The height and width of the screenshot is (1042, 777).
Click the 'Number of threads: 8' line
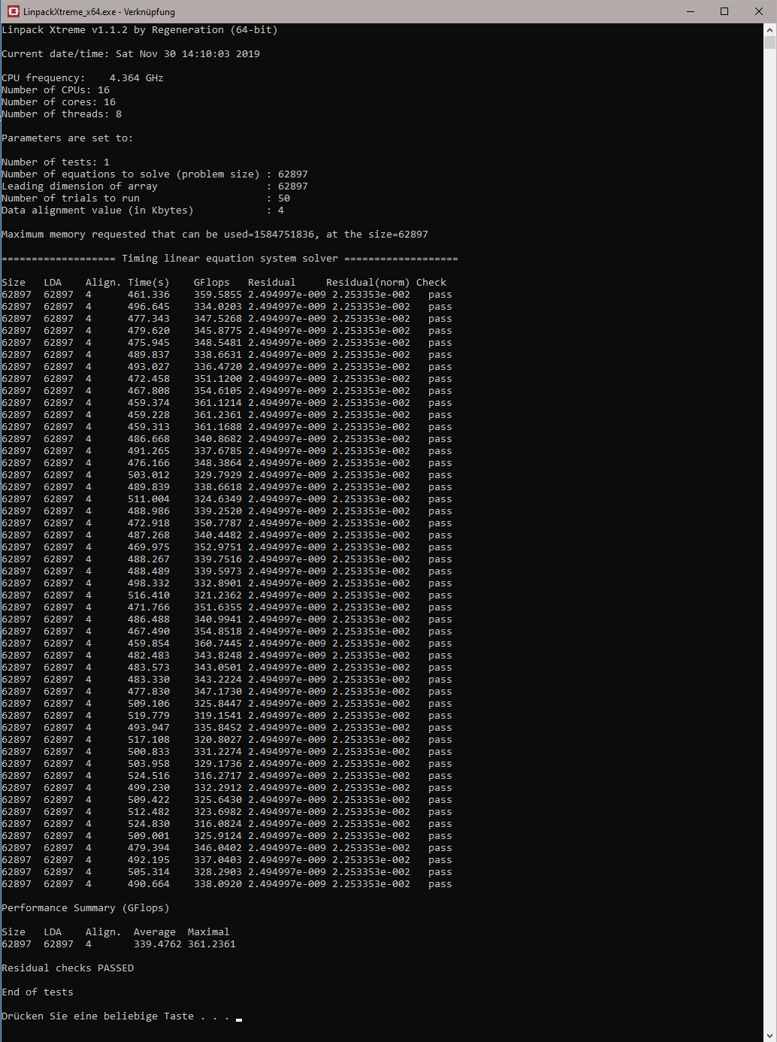coord(62,114)
